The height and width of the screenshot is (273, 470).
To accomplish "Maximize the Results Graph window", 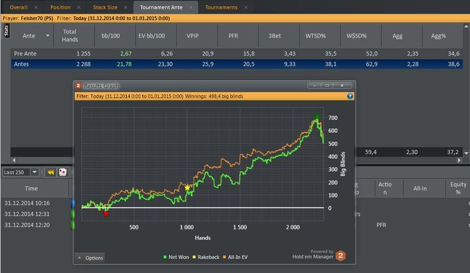I will tap(327, 86).
